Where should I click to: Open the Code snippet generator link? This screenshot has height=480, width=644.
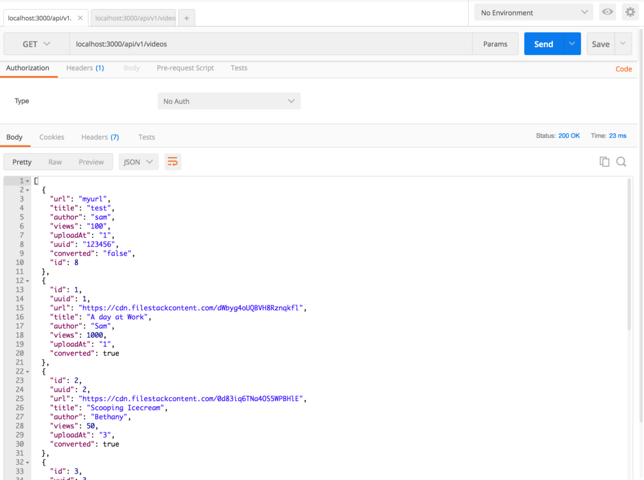(x=623, y=69)
